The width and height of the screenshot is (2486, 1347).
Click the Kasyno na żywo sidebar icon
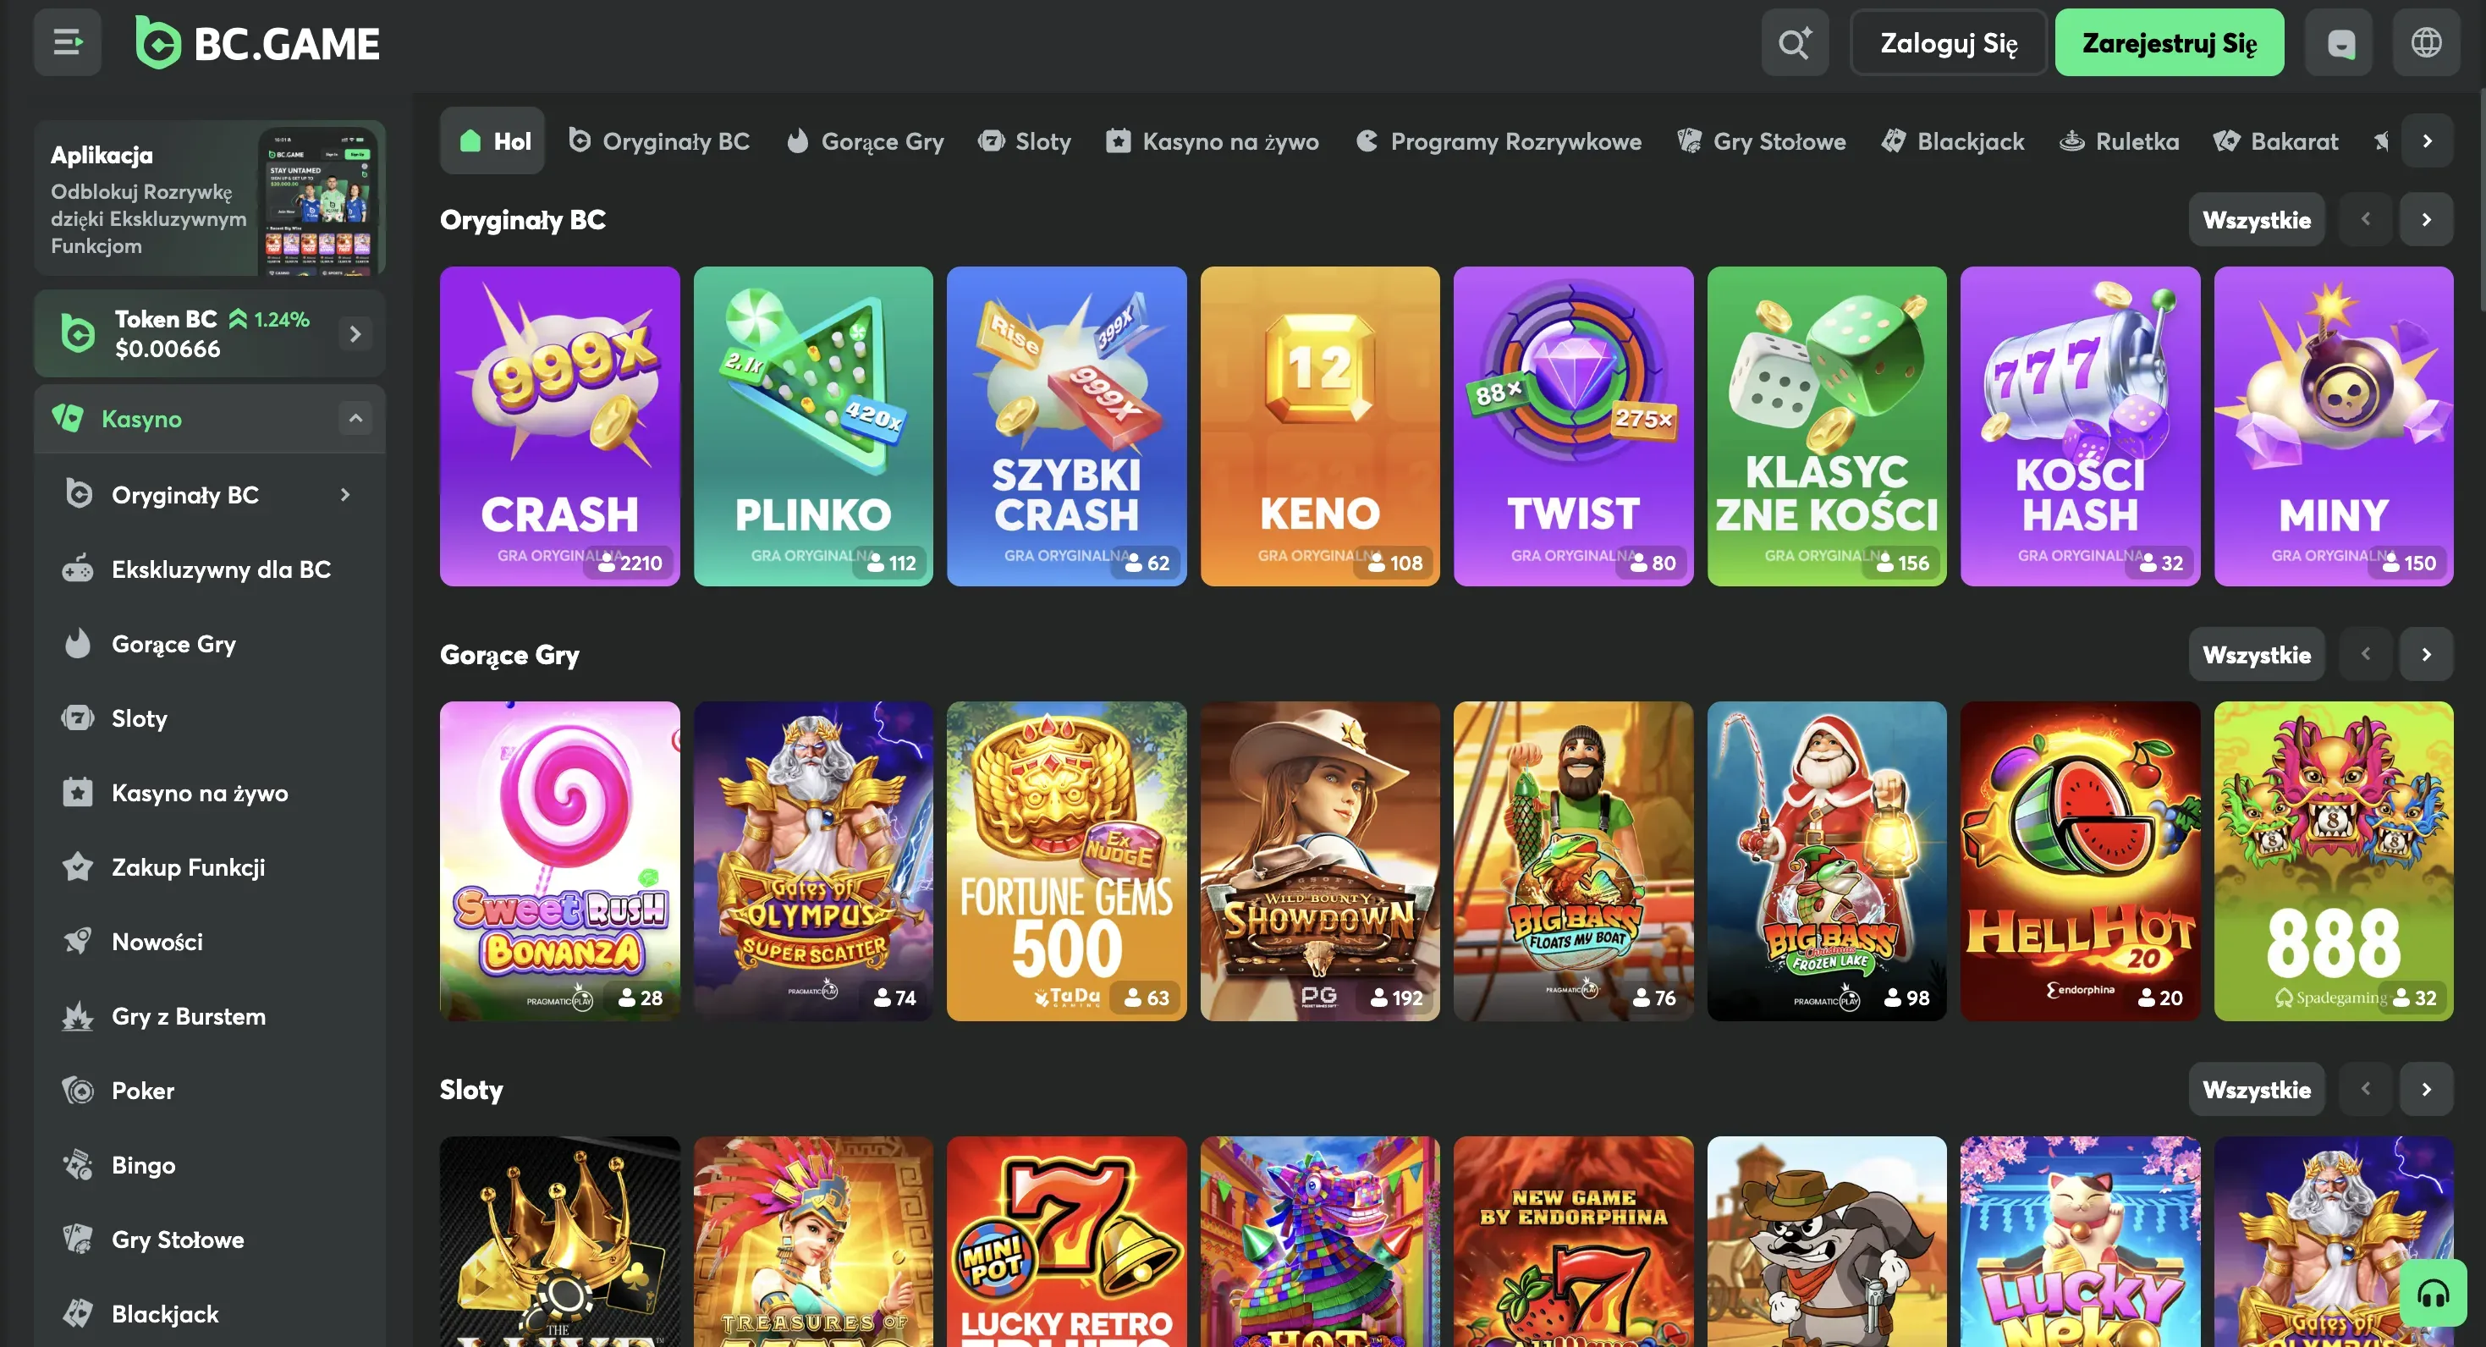(x=78, y=791)
